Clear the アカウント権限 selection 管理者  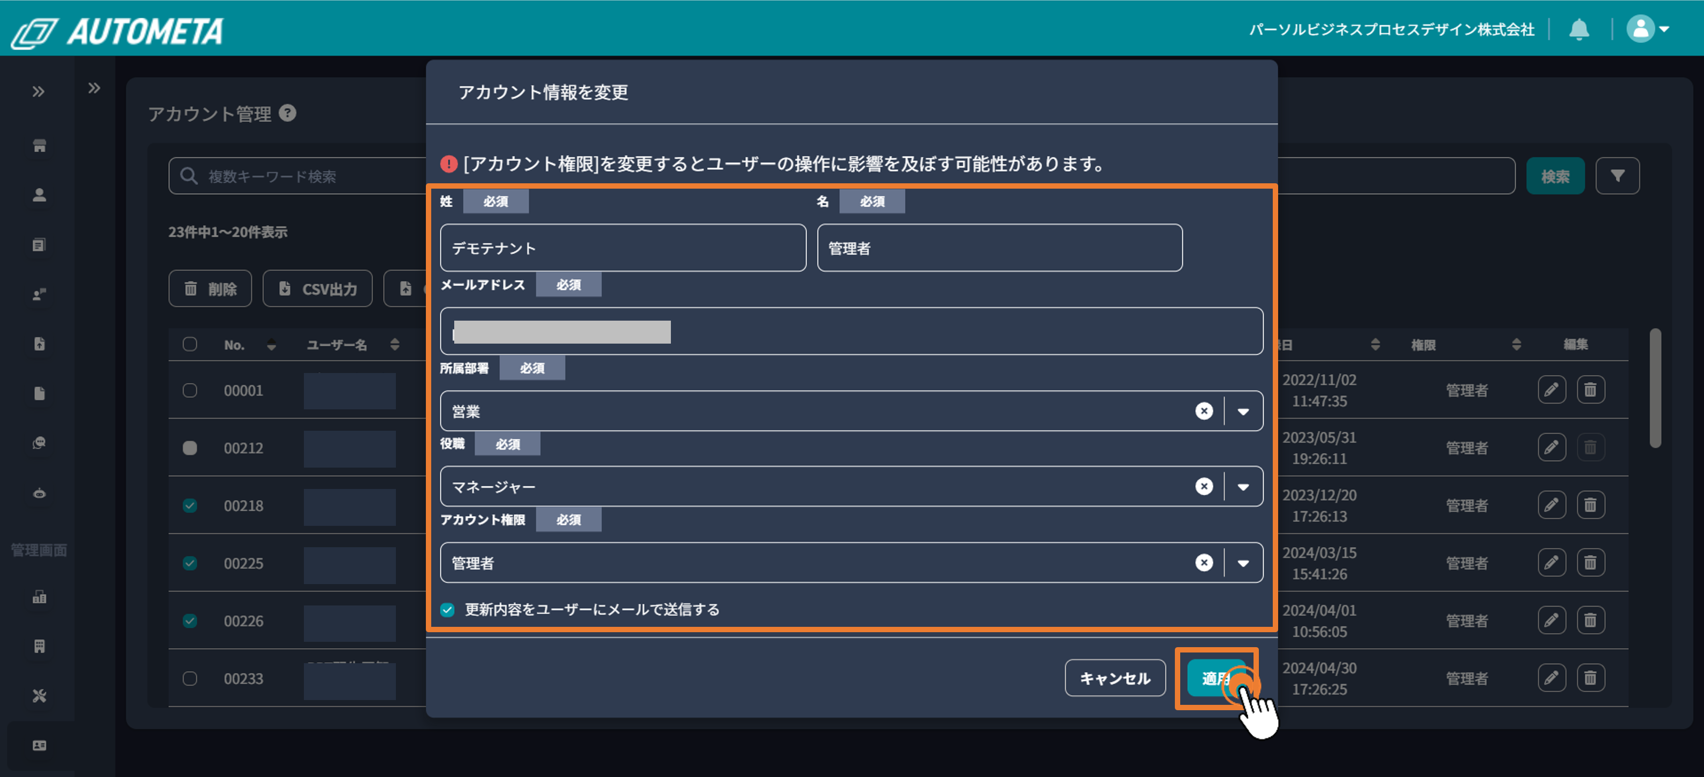tap(1204, 562)
